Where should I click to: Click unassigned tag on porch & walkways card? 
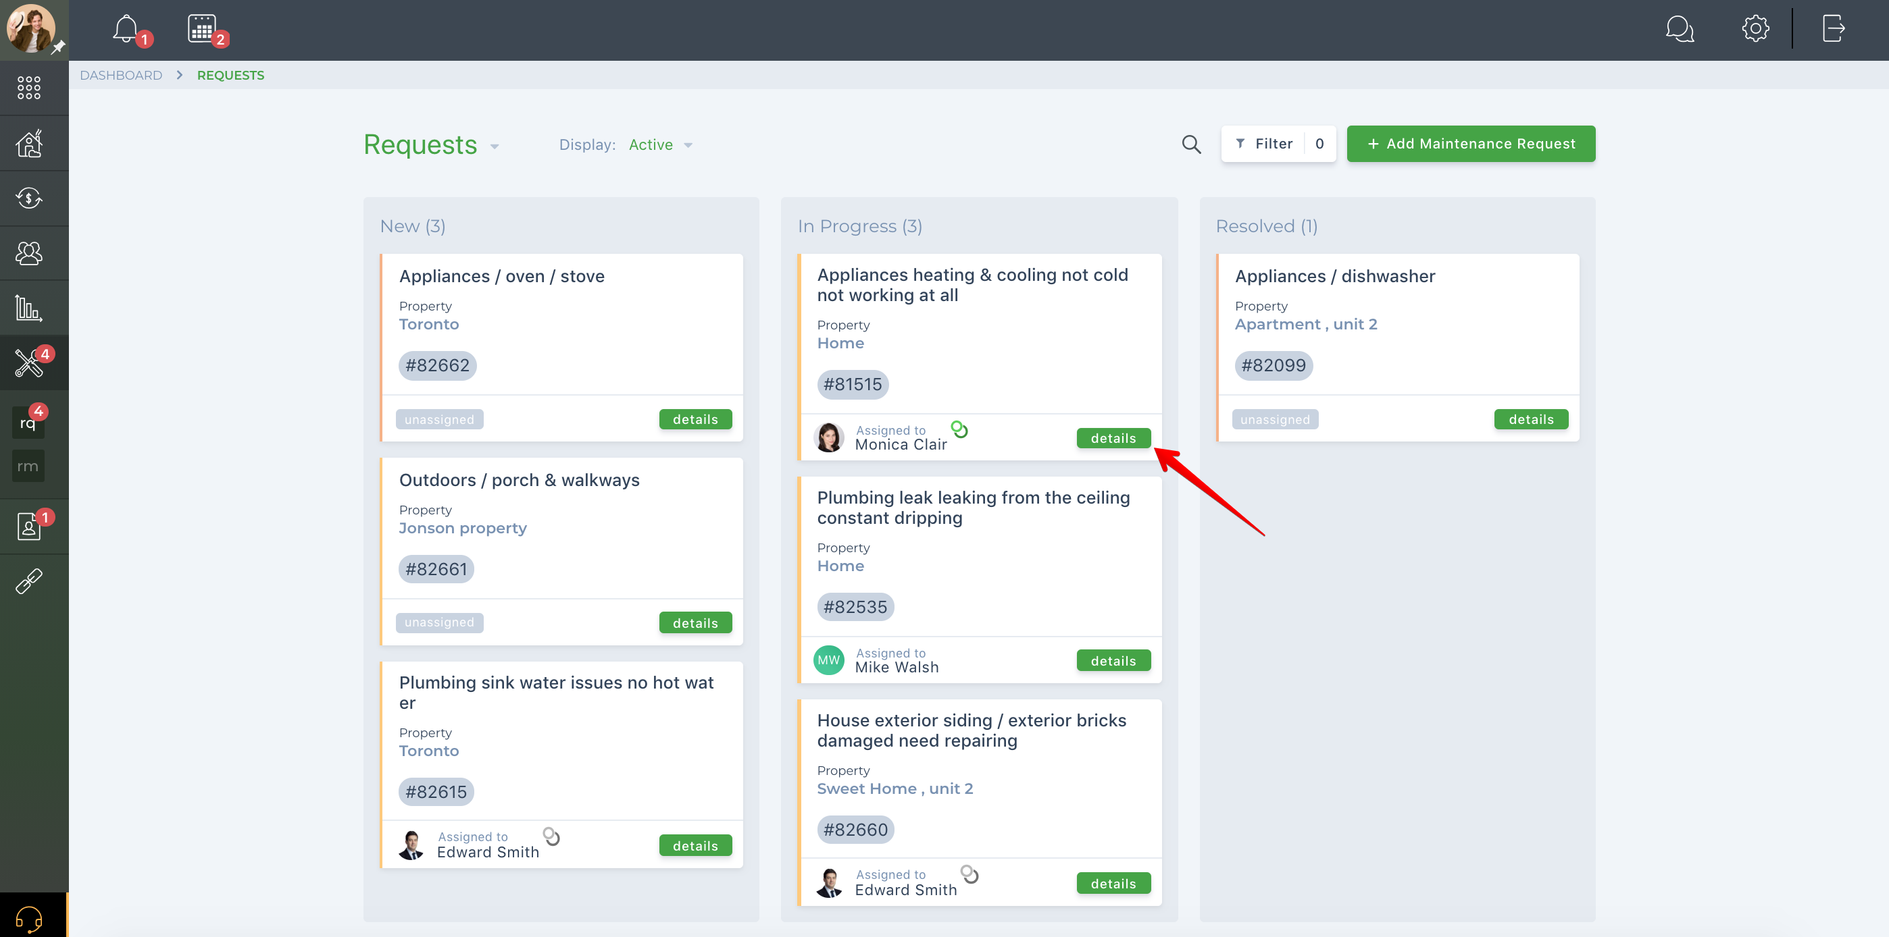point(439,622)
